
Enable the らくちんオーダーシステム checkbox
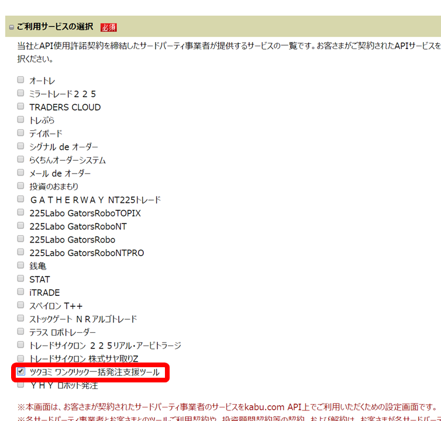[x=20, y=159]
